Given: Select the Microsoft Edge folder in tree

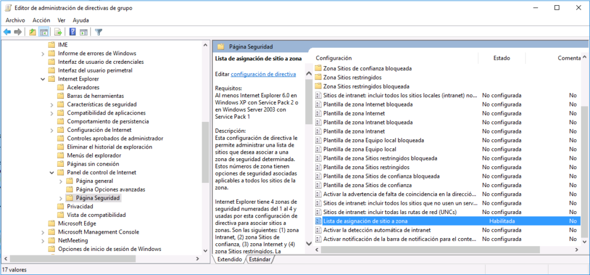Looking at the screenshot, I should (x=76, y=223).
